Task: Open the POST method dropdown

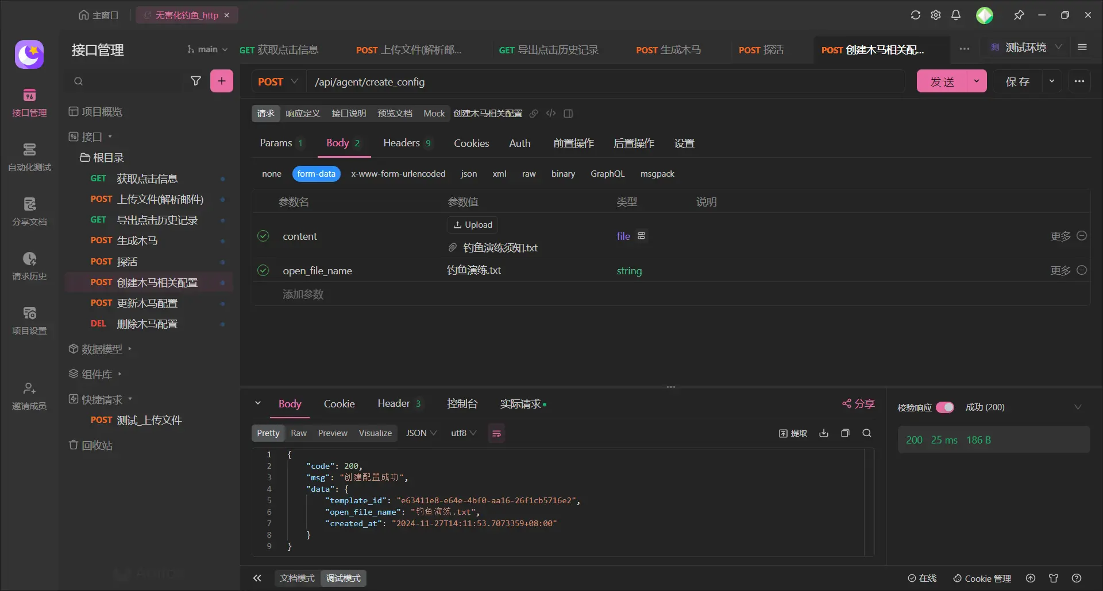Action: (279, 81)
